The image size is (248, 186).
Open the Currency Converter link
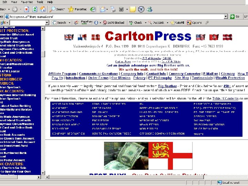tap(184, 74)
